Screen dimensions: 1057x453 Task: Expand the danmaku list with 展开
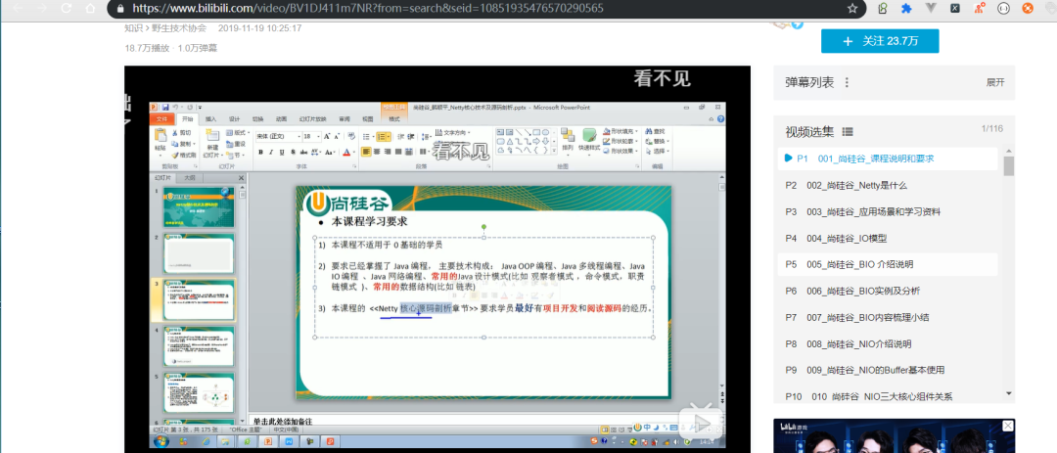(x=995, y=82)
